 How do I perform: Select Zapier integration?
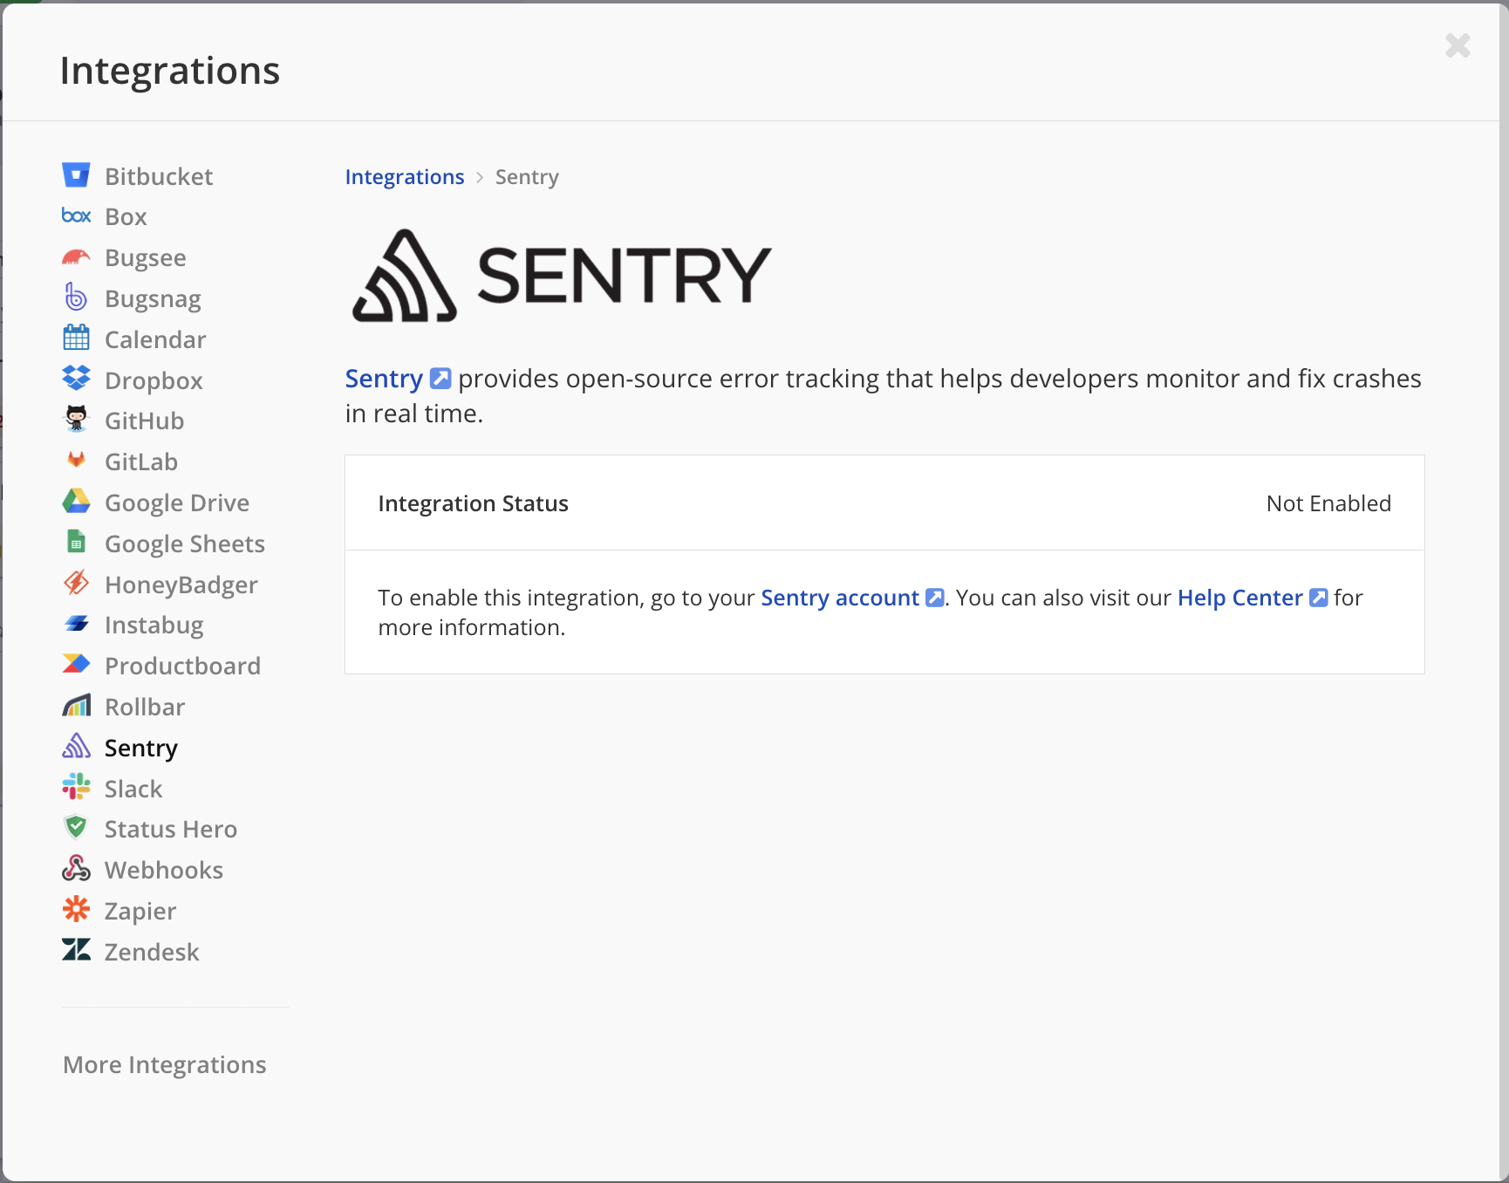tap(140, 911)
